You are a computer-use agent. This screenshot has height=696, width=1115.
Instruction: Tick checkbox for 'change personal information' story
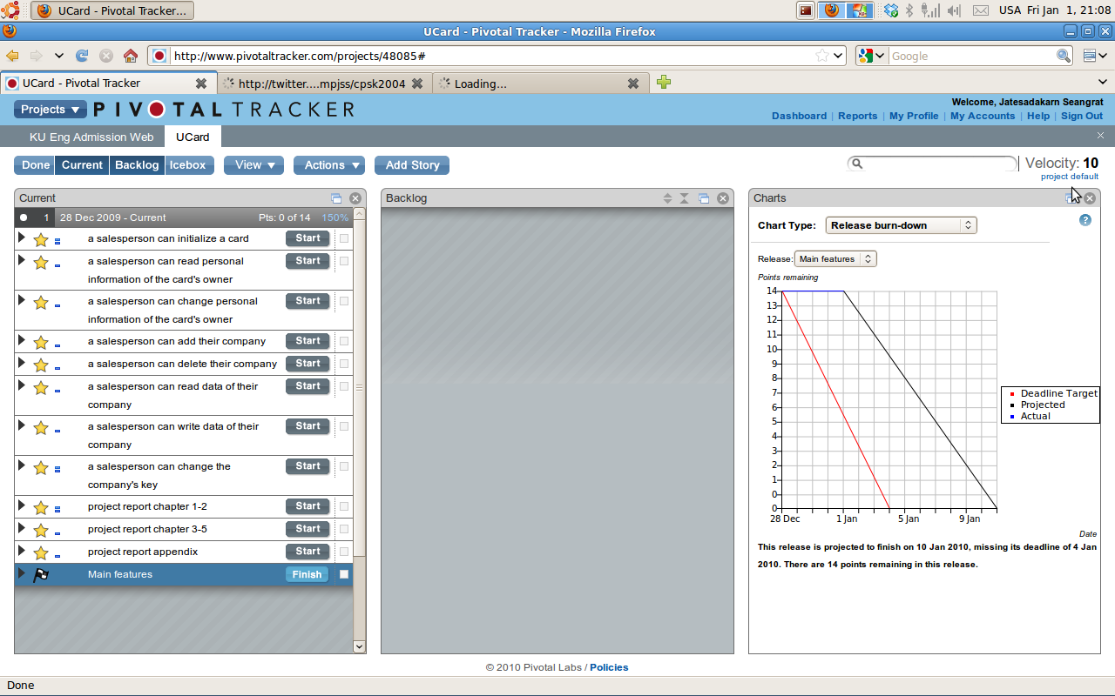coord(344,301)
